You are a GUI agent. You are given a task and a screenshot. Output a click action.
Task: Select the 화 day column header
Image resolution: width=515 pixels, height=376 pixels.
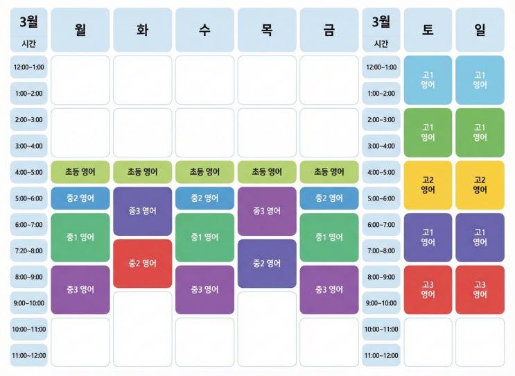coord(142,30)
